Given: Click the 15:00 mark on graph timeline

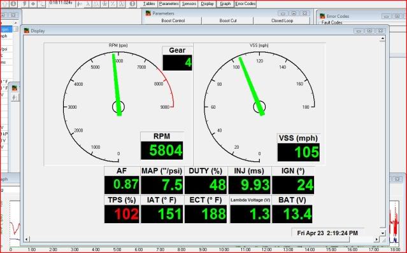Looking at the screenshot, I should coord(331,250).
